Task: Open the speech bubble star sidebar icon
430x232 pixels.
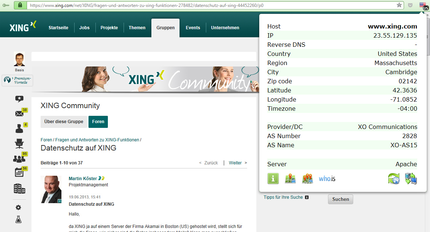Action: [x=19, y=99]
